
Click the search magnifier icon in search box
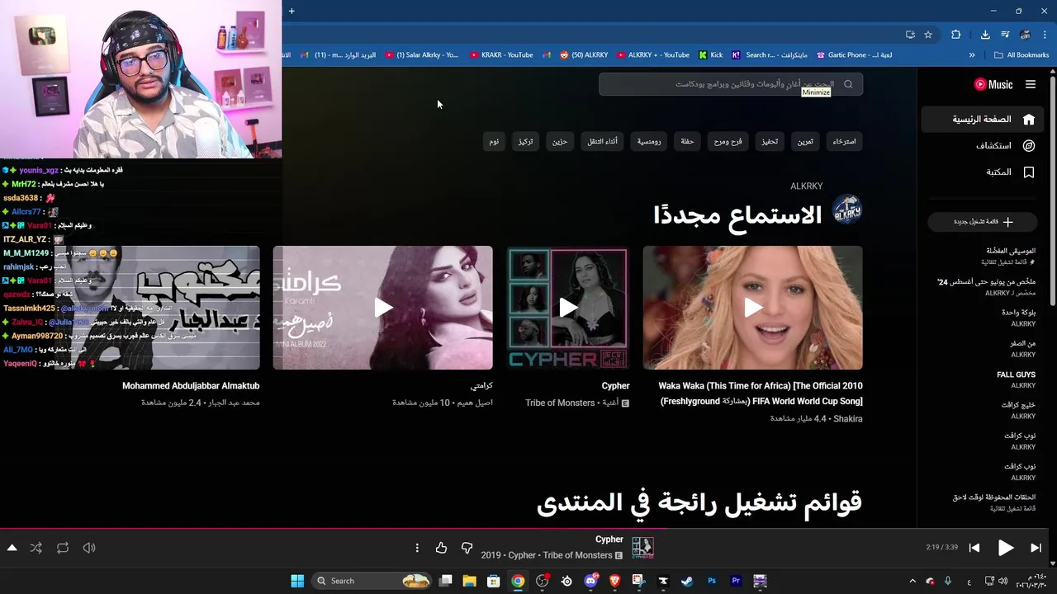click(848, 84)
